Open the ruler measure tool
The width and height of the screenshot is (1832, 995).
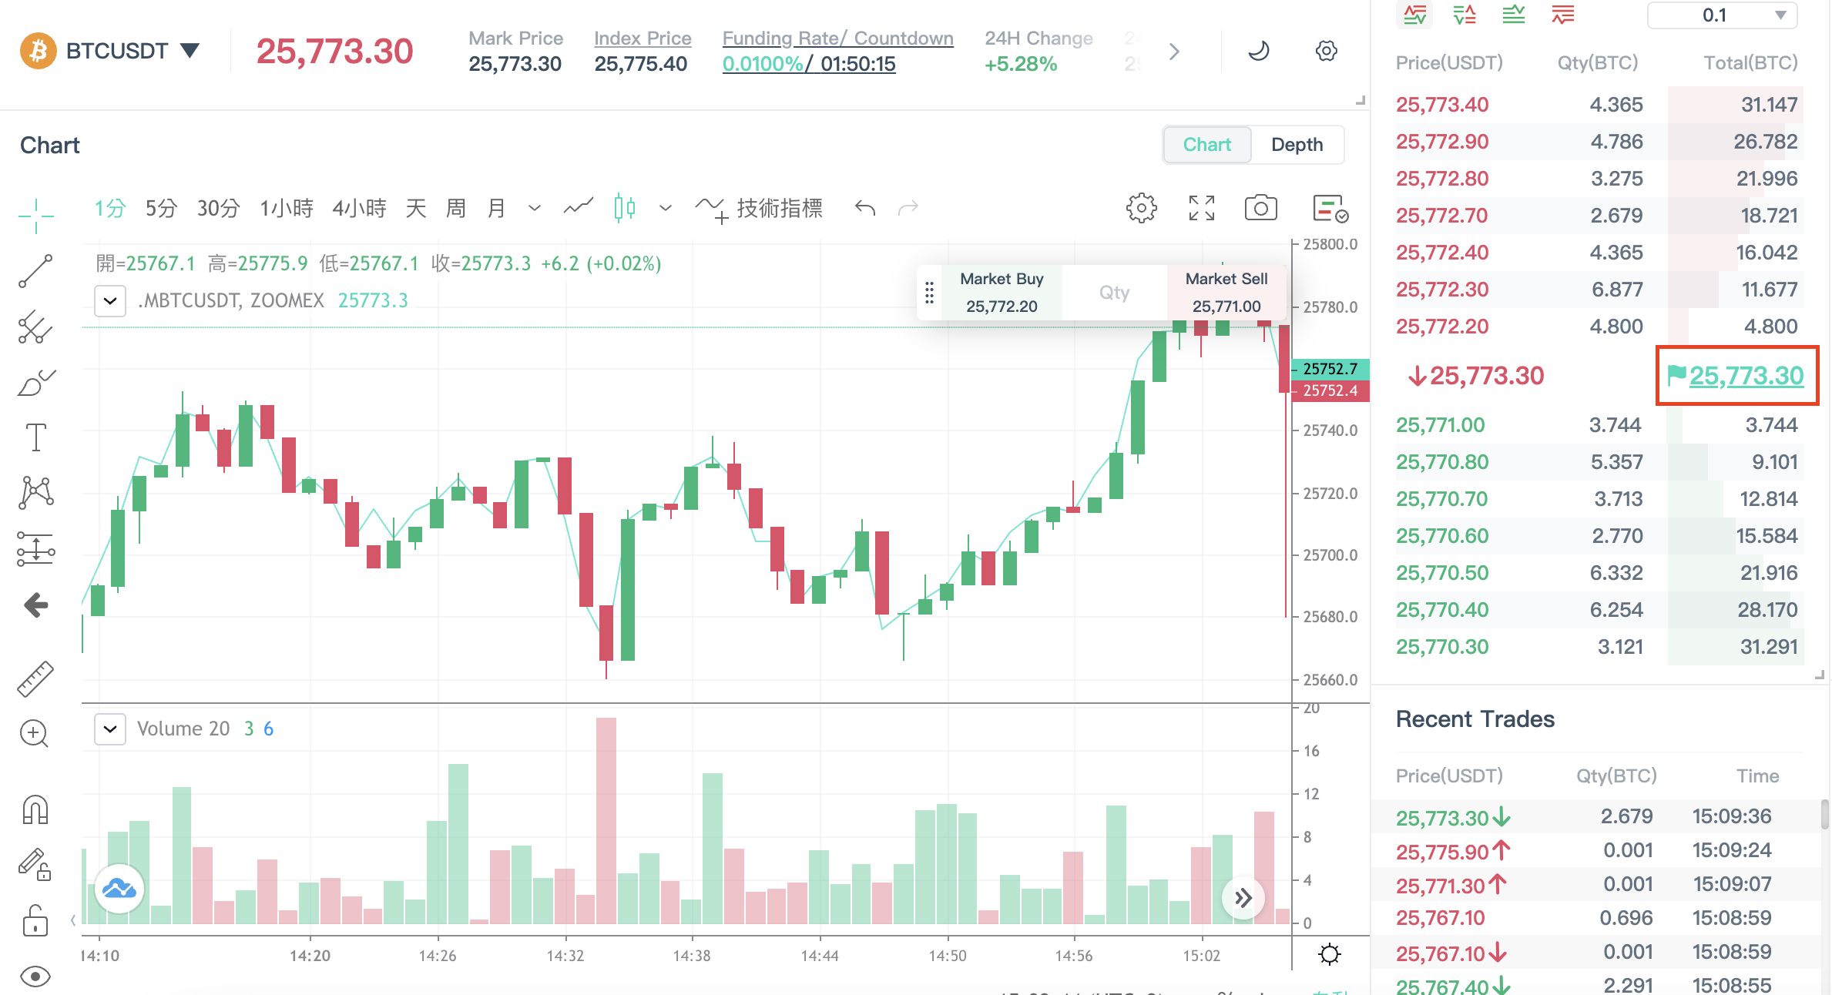pyautogui.click(x=35, y=679)
